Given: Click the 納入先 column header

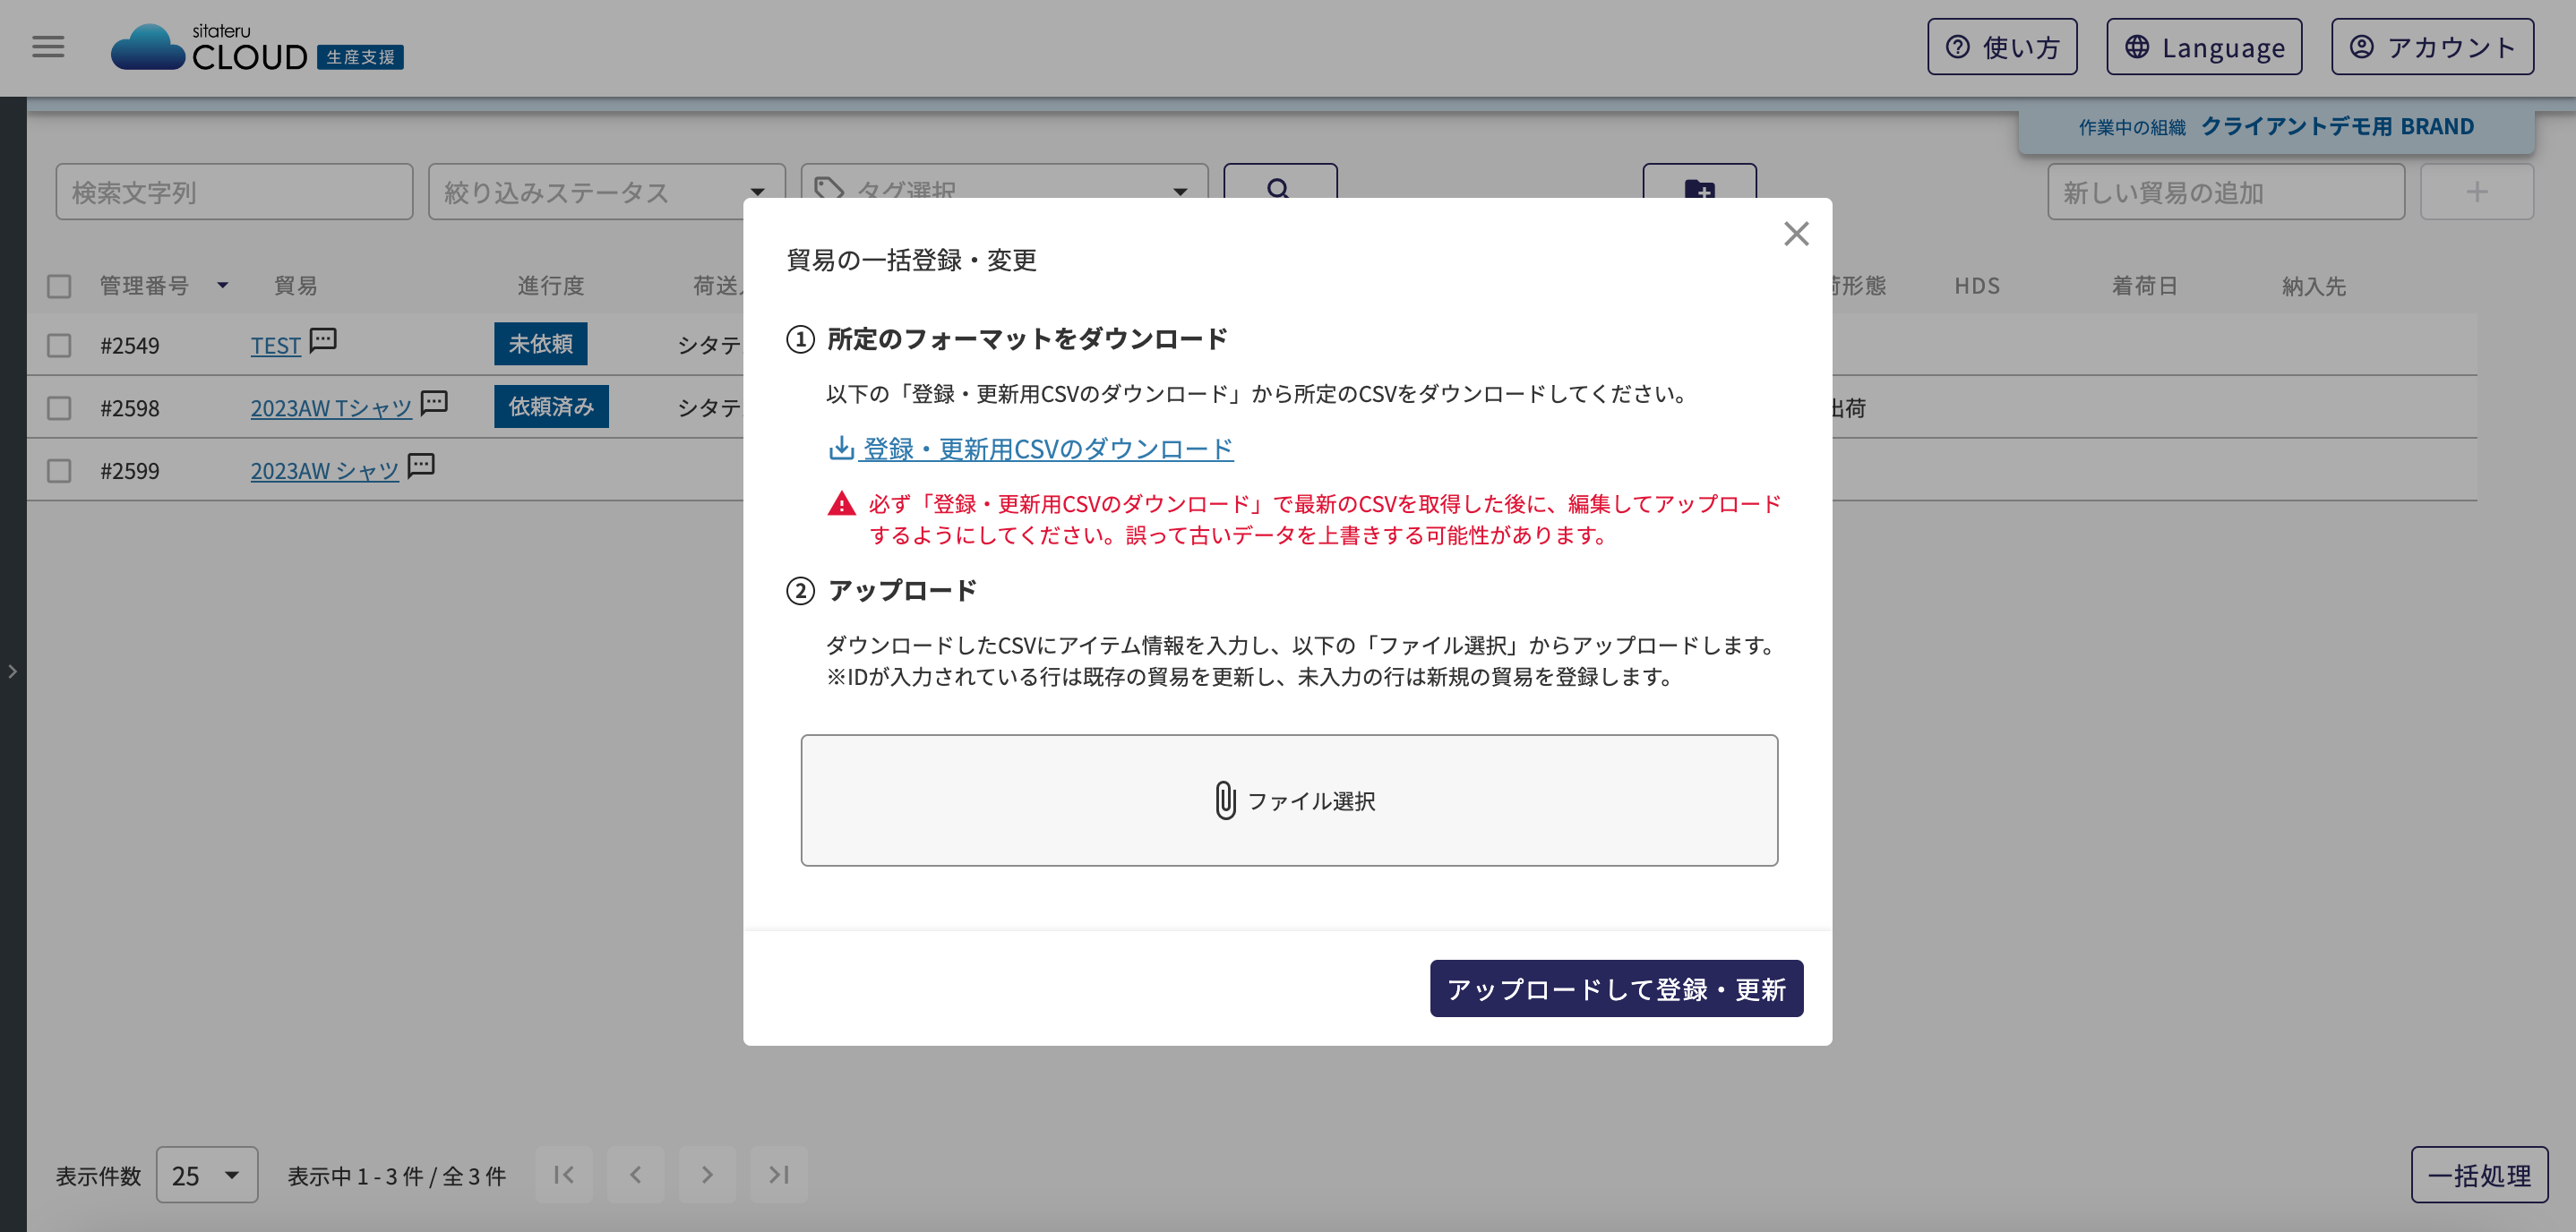Looking at the screenshot, I should point(2313,286).
